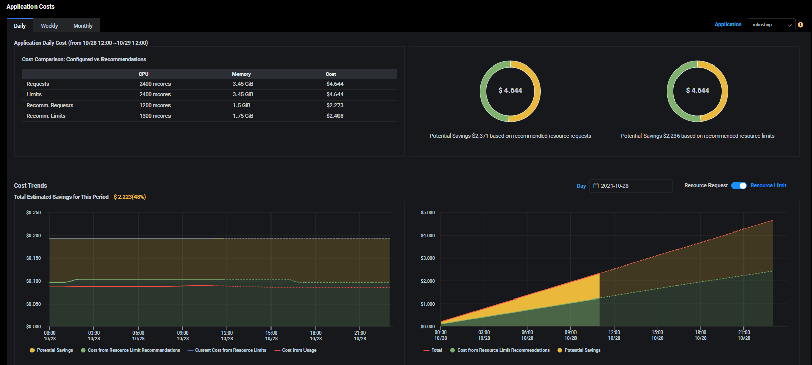Click the Resource Limit link label

768,186
